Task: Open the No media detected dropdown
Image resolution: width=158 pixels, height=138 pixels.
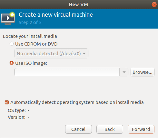Action: (51, 54)
